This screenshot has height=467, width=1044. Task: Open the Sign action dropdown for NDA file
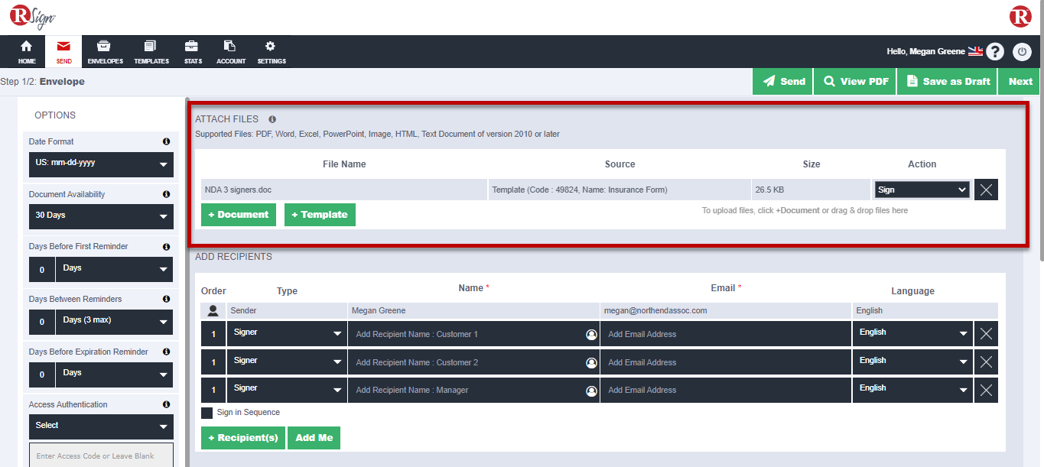922,190
